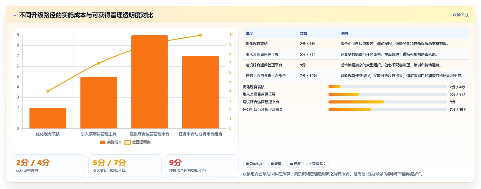
Task: Click the 表格 tag chip
Action: click(x=276, y=163)
